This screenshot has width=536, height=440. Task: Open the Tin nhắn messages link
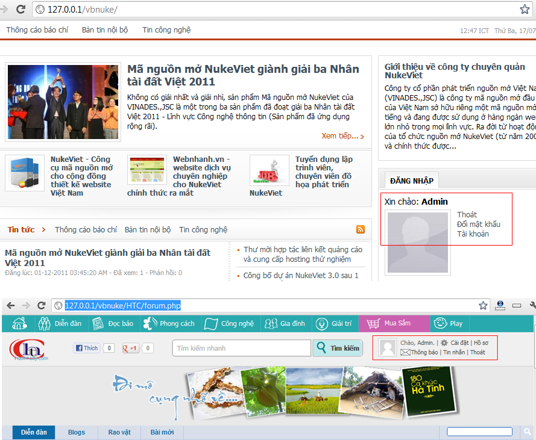click(454, 352)
